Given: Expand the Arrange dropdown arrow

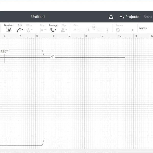Looking at the screenshot, I should click(x=56, y=30).
